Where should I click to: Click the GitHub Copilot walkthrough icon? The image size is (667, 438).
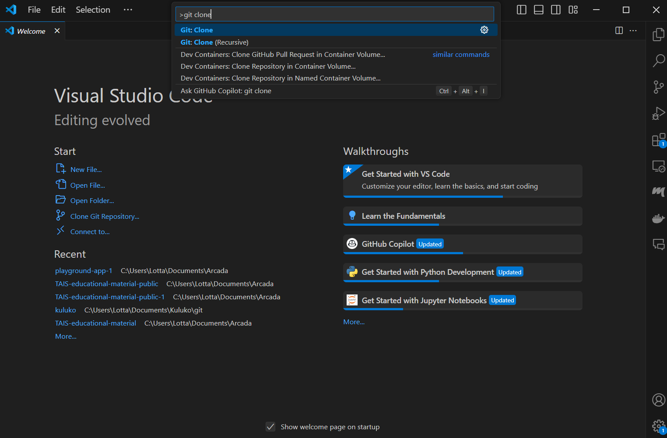[352, 244]
